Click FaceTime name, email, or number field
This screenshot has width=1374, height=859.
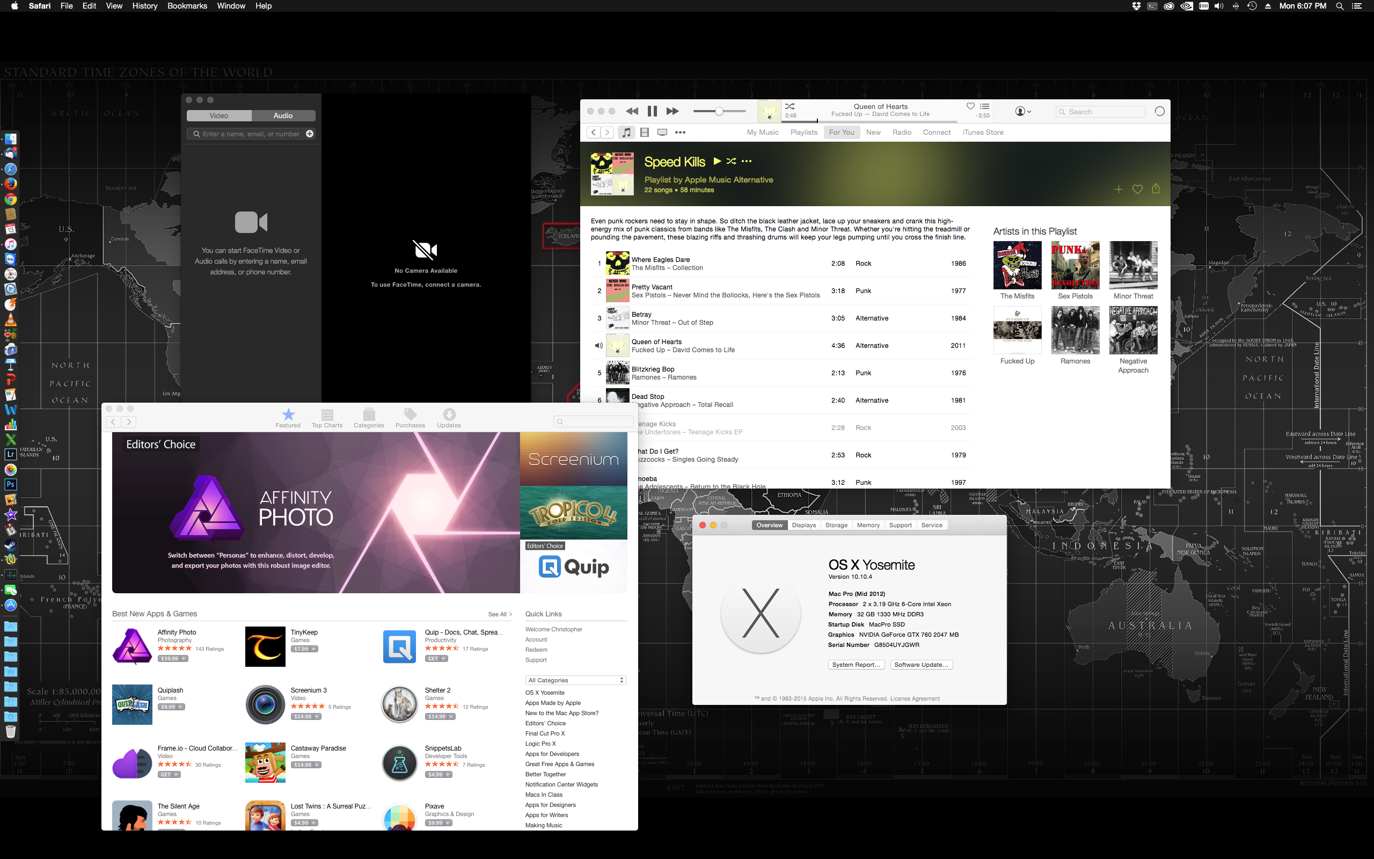251,134
